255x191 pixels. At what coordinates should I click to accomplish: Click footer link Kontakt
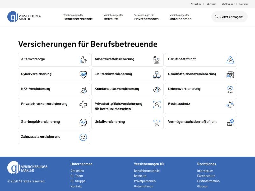point(76,187)
